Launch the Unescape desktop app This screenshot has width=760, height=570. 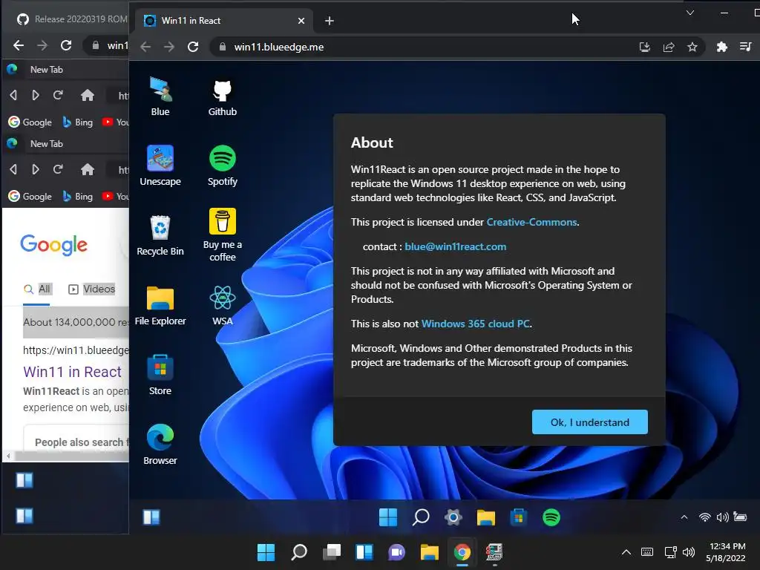click(x=160, y=166)
